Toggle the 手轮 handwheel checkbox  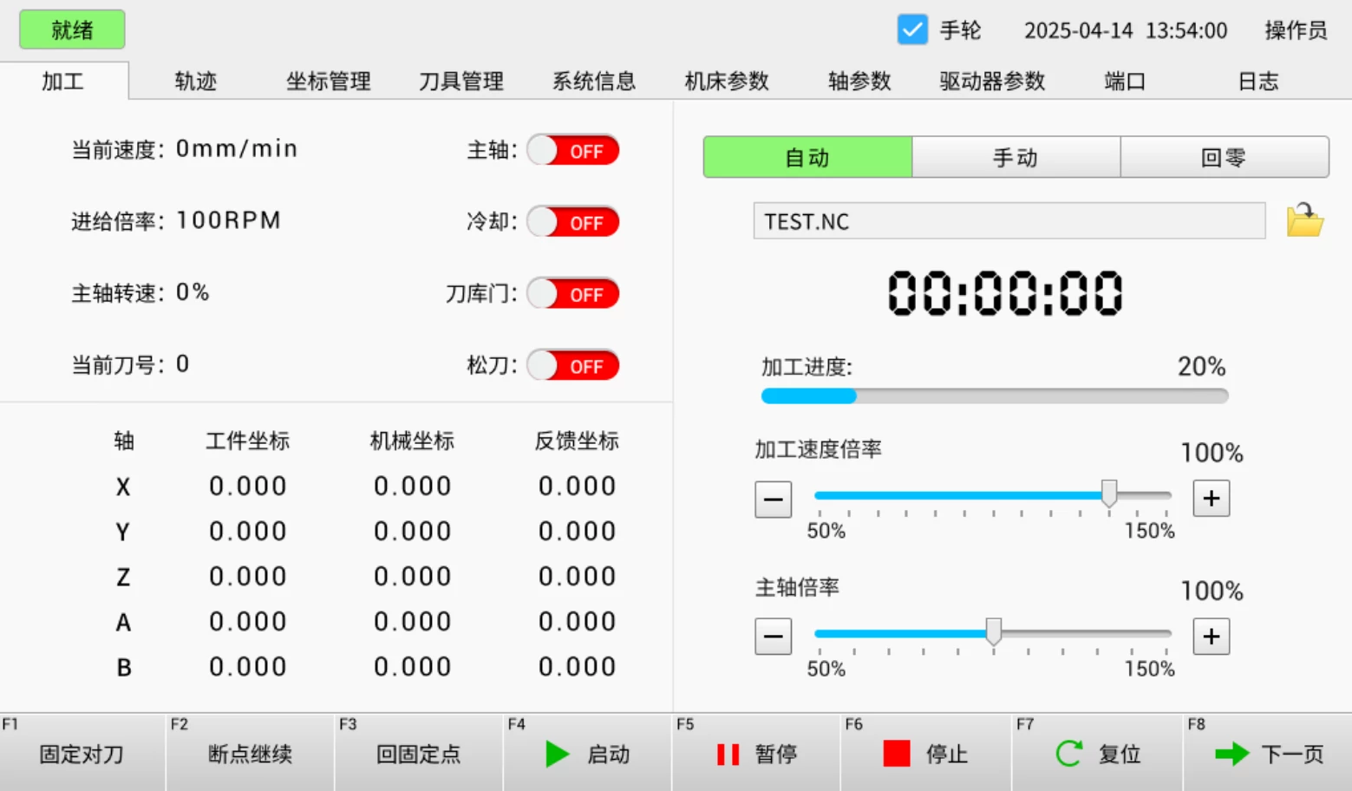[x=912, y=30]
